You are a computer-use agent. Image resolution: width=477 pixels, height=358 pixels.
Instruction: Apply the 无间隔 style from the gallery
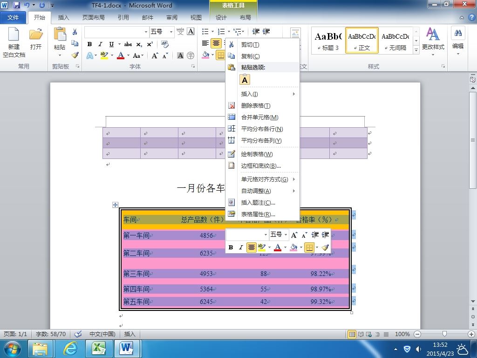click(395, 41)
